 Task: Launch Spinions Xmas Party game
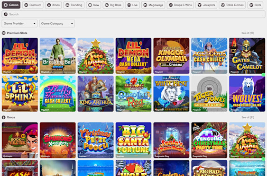tap(58, 140)
